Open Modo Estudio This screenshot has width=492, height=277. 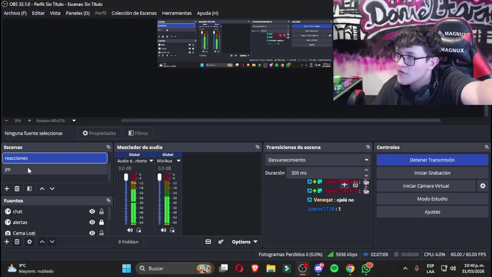pyautogui.click(x=432, y=199)
